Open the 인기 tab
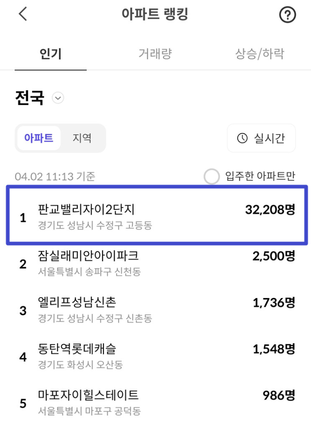 (50, 54)
